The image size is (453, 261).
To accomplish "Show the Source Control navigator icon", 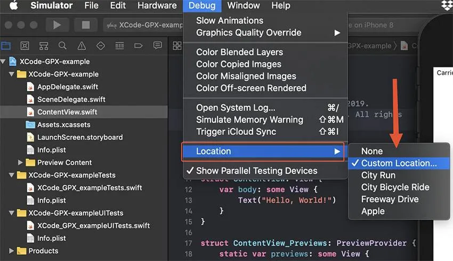I will click(25, 46).
